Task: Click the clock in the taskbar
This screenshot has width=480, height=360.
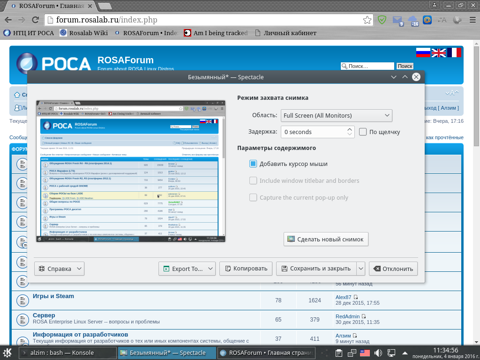Action: tap(445, 352)
